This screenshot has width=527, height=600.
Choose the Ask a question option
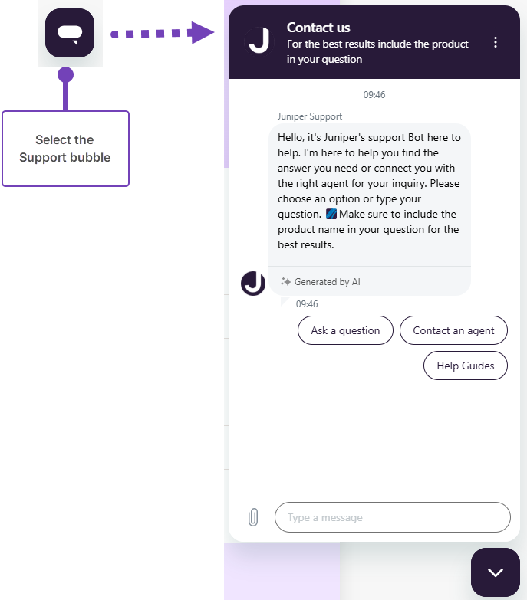[345, 330]
